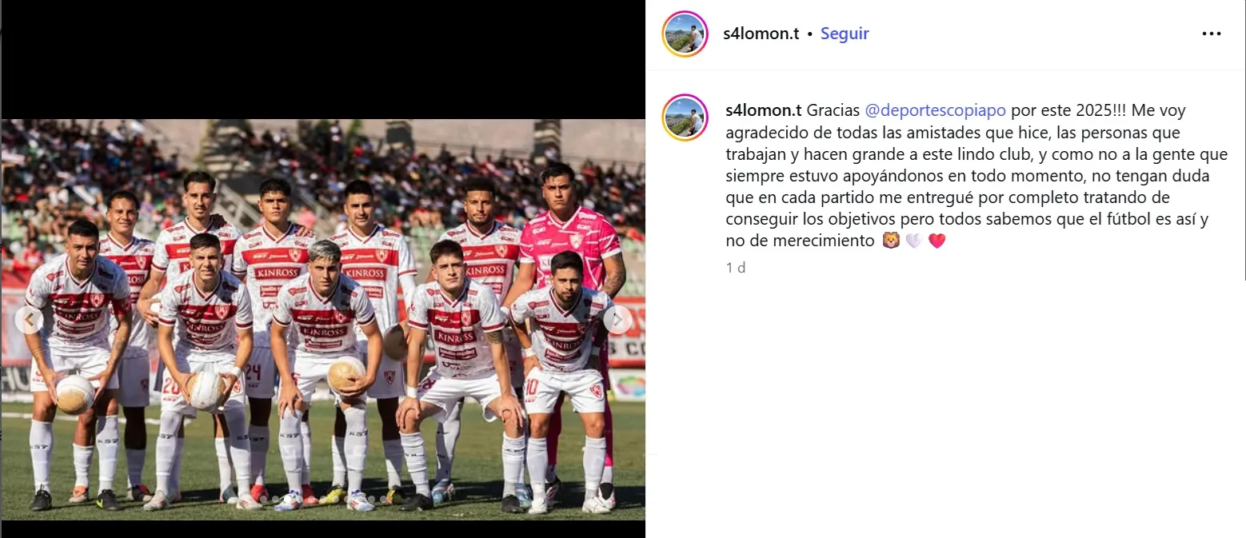Viewport: 1246px width, 538px height.
Task: Click the team photo of Deportes Copiapó
Action: coord(323,320)
